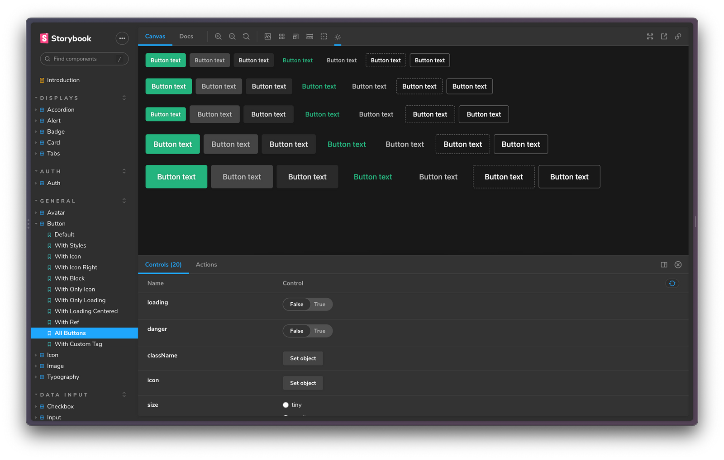Copy the story link with the link icon
The width and height of the screenshot is (724, 460).
coord(678,37)
